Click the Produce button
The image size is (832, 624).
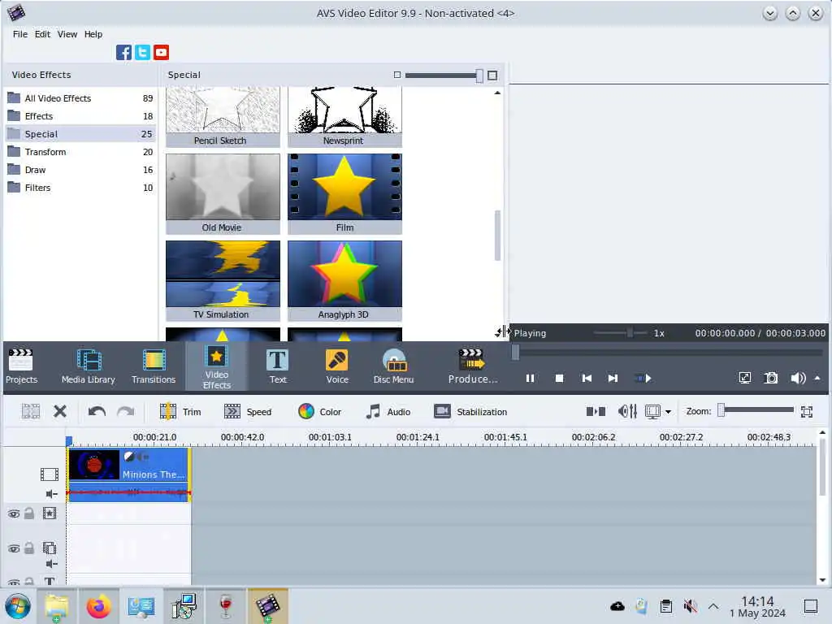[x=472, y=366]
